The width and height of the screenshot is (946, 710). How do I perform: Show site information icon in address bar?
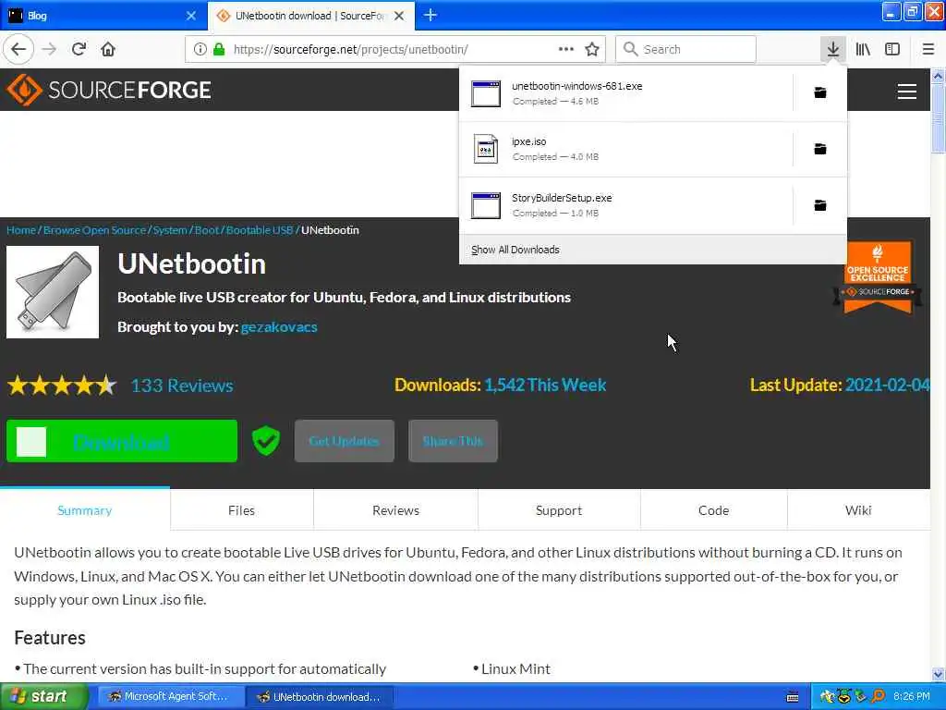pos(200,49)
